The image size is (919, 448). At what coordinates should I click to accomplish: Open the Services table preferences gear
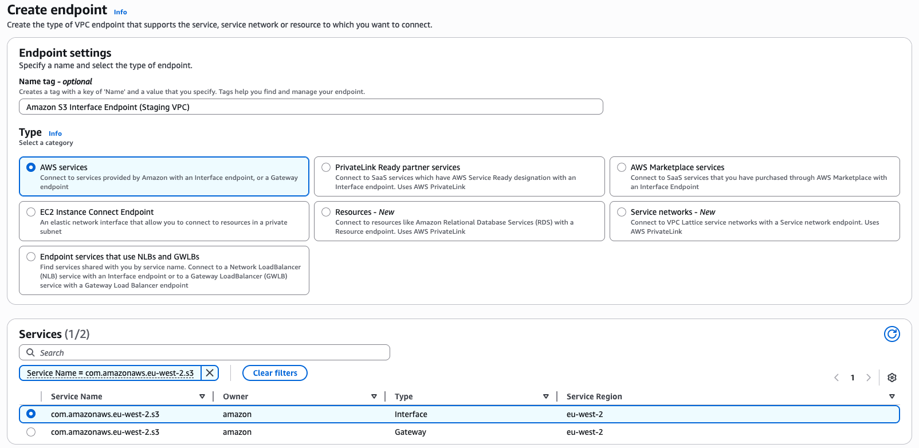891,378
